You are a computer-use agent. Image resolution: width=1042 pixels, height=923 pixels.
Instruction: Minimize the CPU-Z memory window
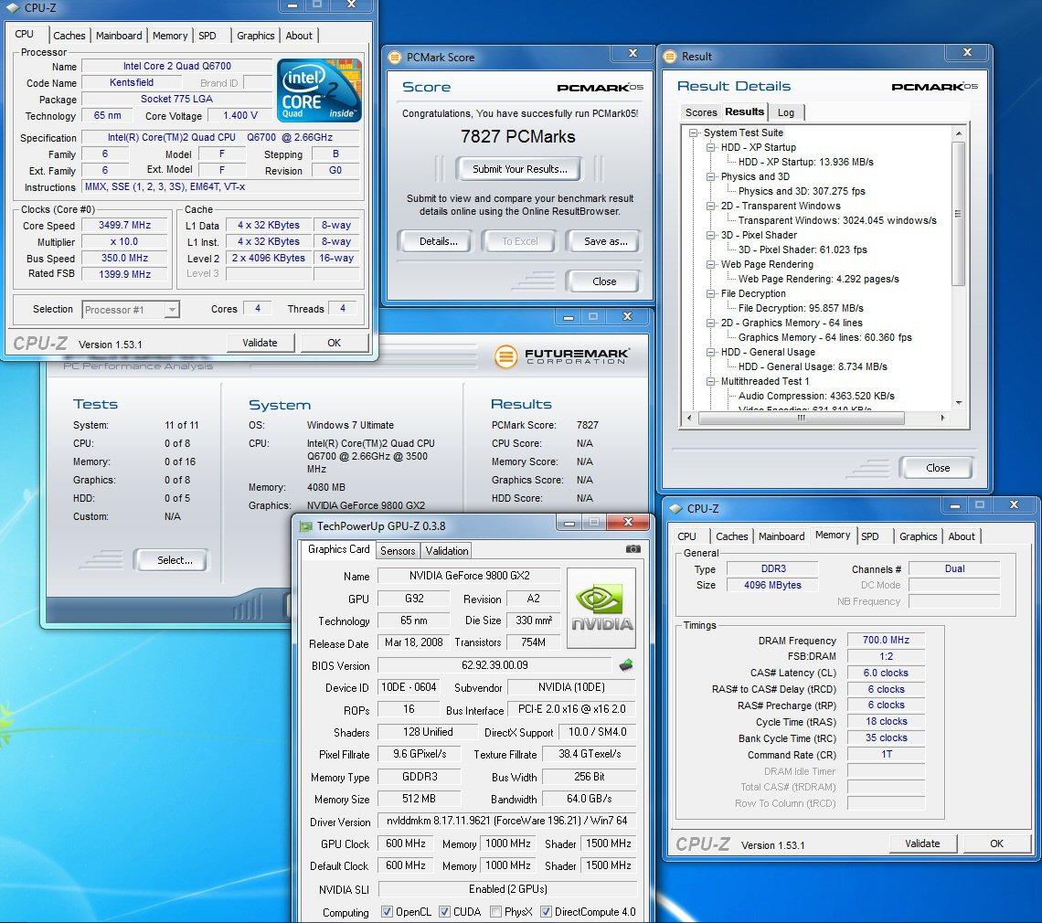pos(955,505)
